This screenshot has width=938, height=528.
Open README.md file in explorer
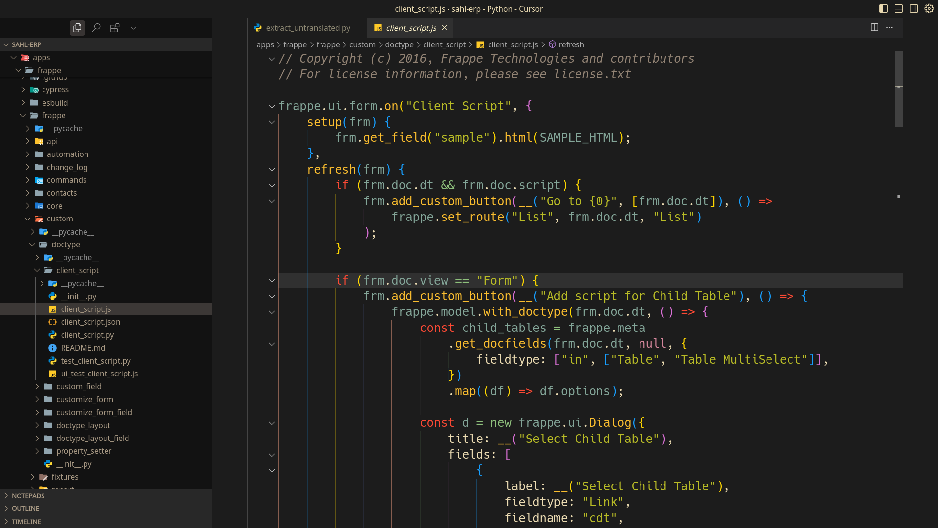pyautogui.click(x=83, y=348)
